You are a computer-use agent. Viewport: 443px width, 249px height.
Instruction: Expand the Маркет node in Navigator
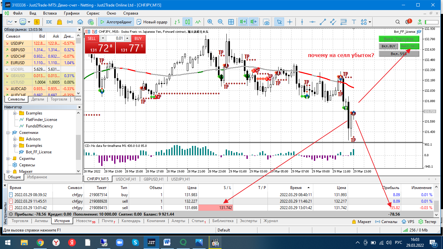pos(8,172)
